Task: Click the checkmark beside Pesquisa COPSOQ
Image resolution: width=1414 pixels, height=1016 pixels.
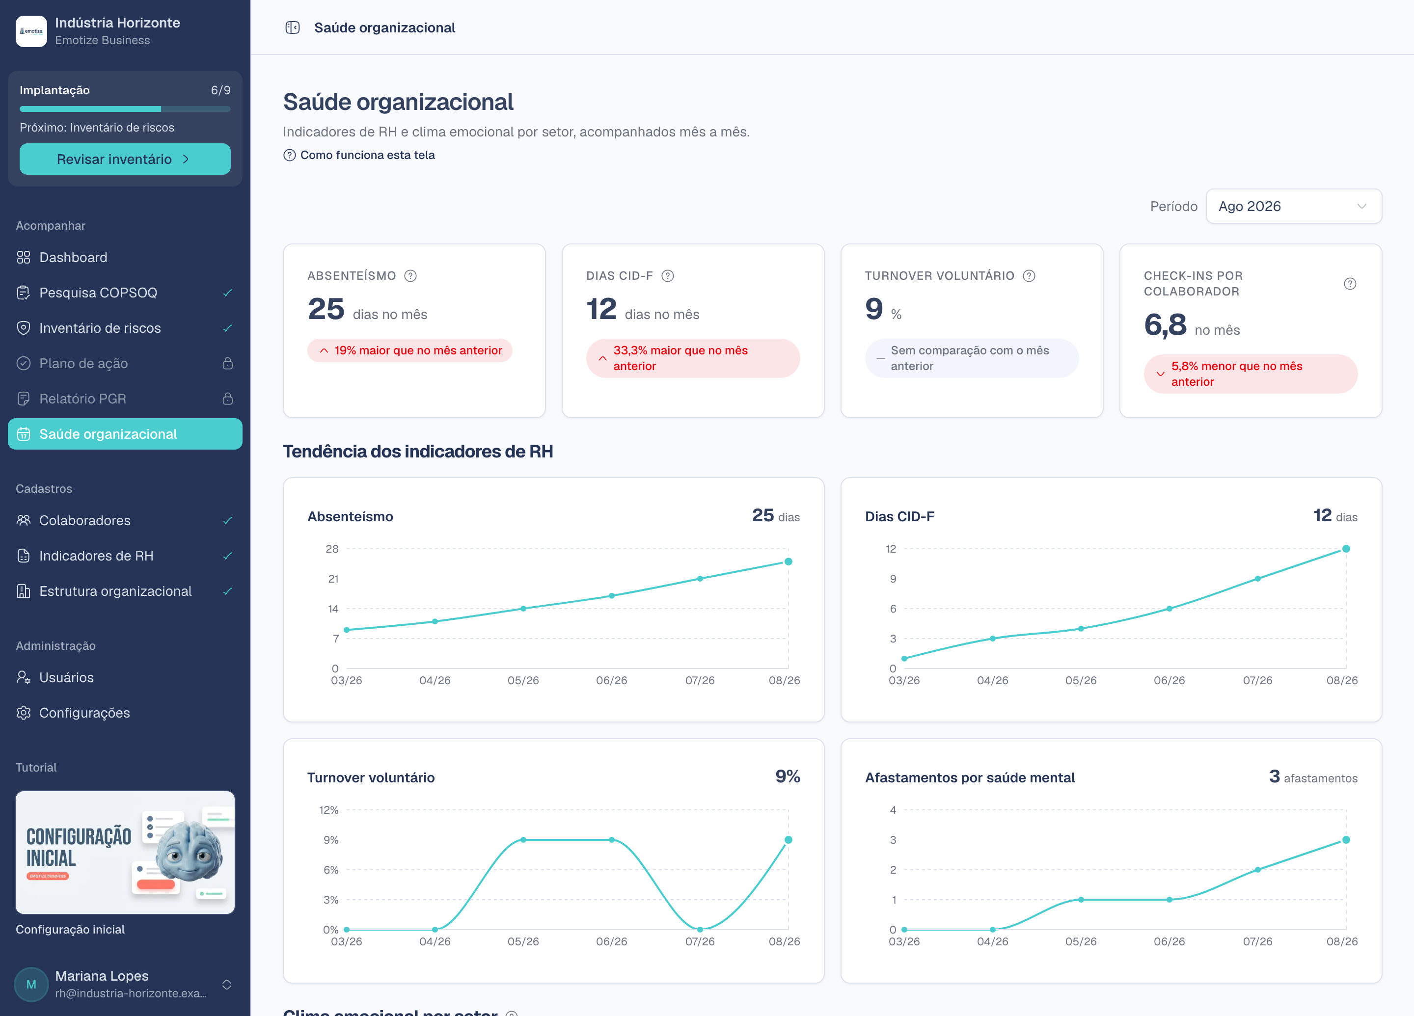Action: pyautogui.click(x=227, y=293)
